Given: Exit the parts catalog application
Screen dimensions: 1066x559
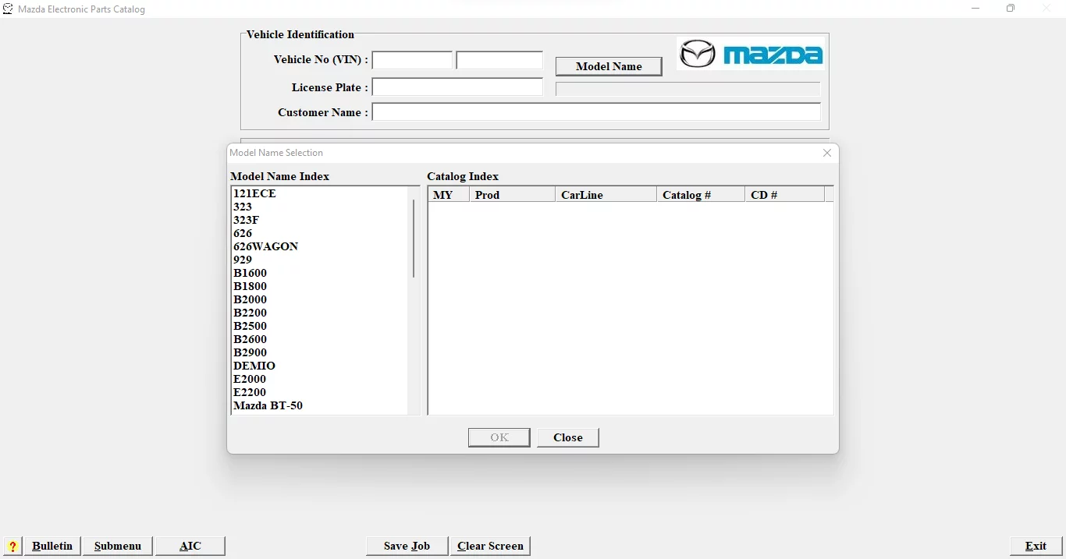Looking at the screenshot, I should [x=1036, y=546].
